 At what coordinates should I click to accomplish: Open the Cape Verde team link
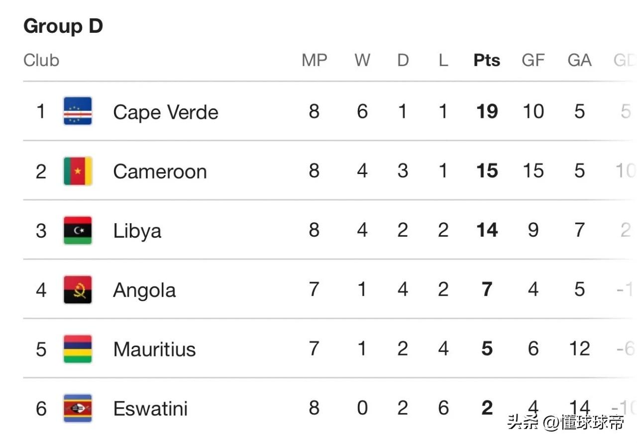[166, 112]
